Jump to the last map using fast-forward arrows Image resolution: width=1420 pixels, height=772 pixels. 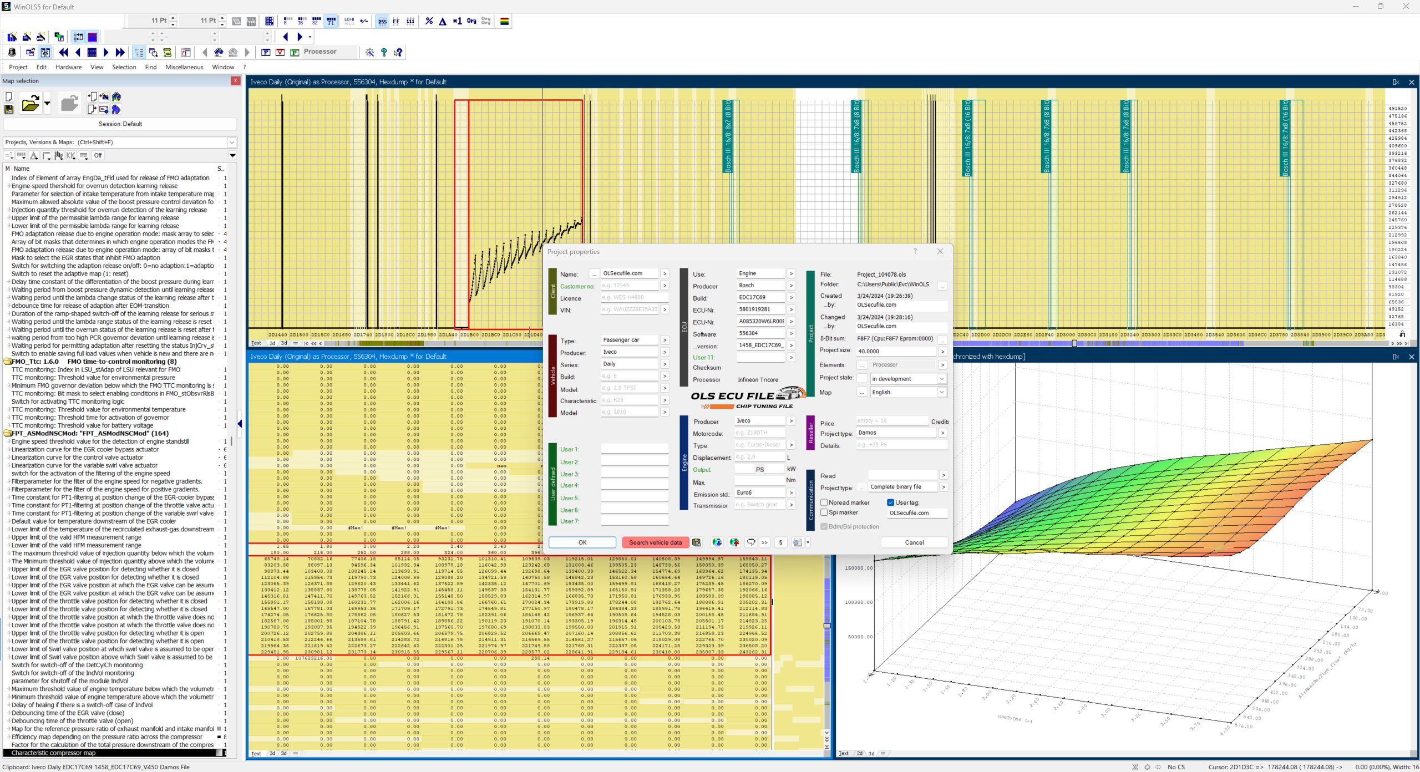point(120,52)
